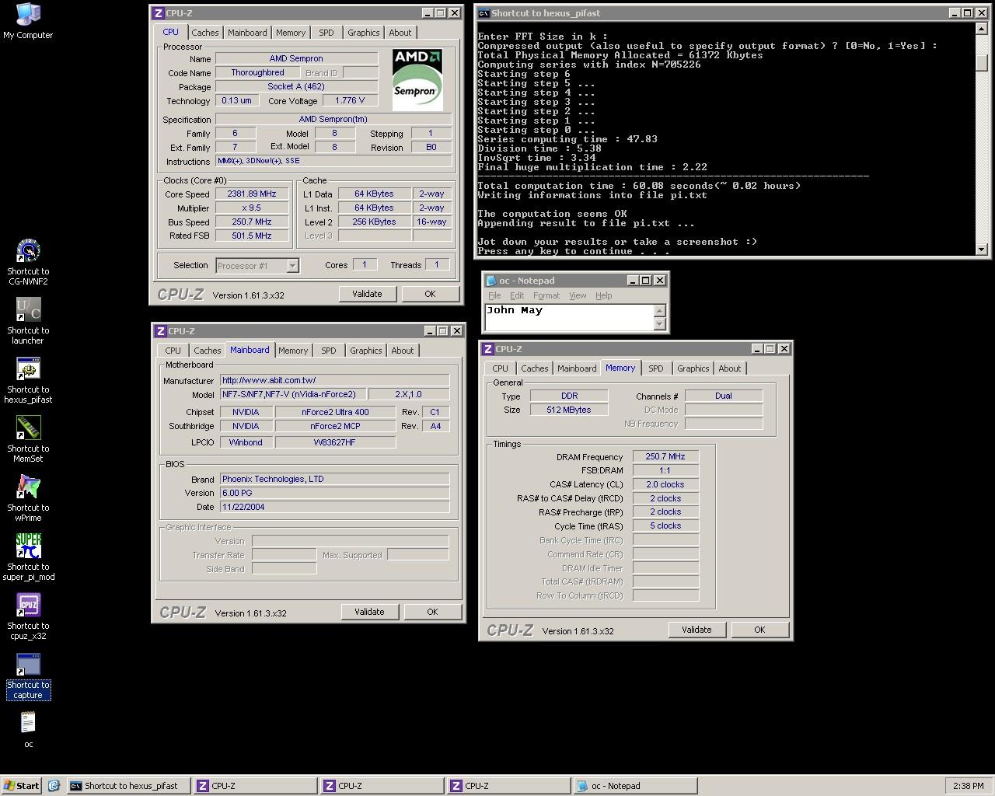Viewport: 995px width, 796px height.
Task: Open Notepad File menu
Action: click(x=494, y=295)
